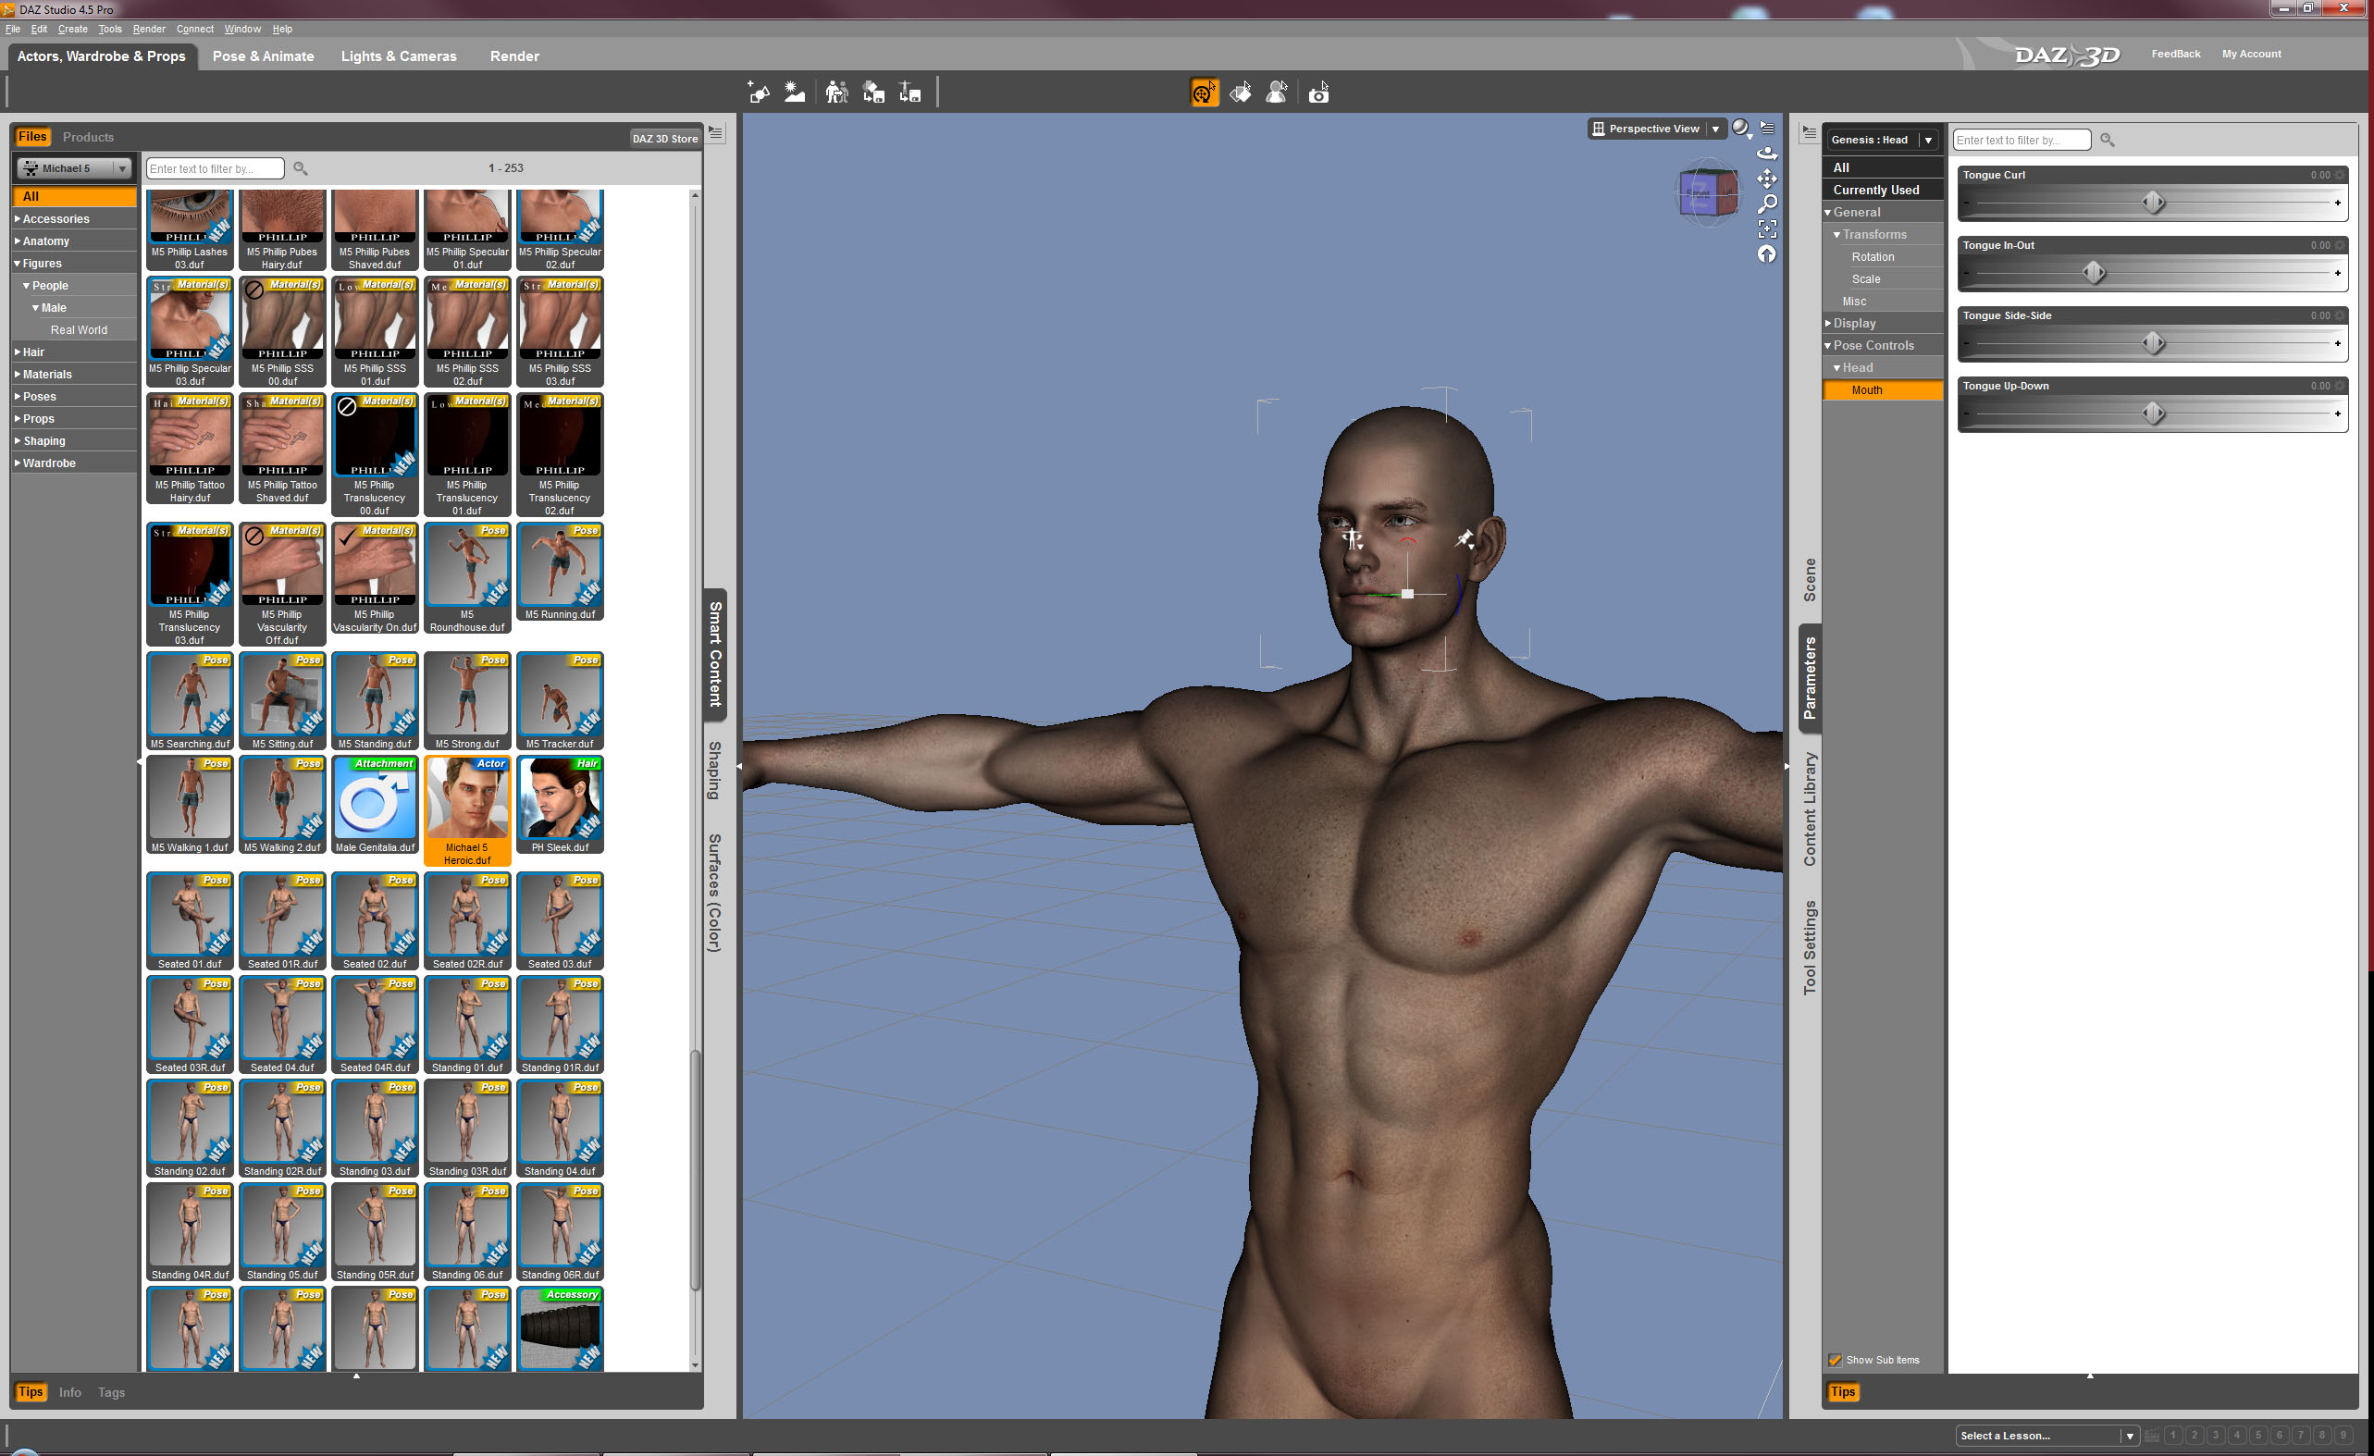Open the Render menu in menu bar
This screenshot has width=2374, height=1456.
coord(148,29)
